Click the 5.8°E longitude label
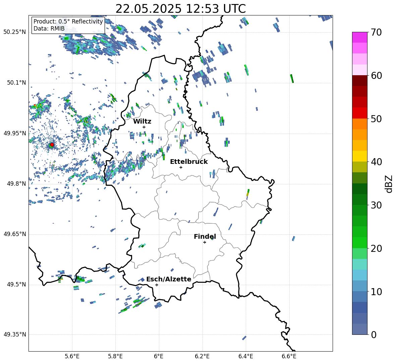 coord(115,356)
